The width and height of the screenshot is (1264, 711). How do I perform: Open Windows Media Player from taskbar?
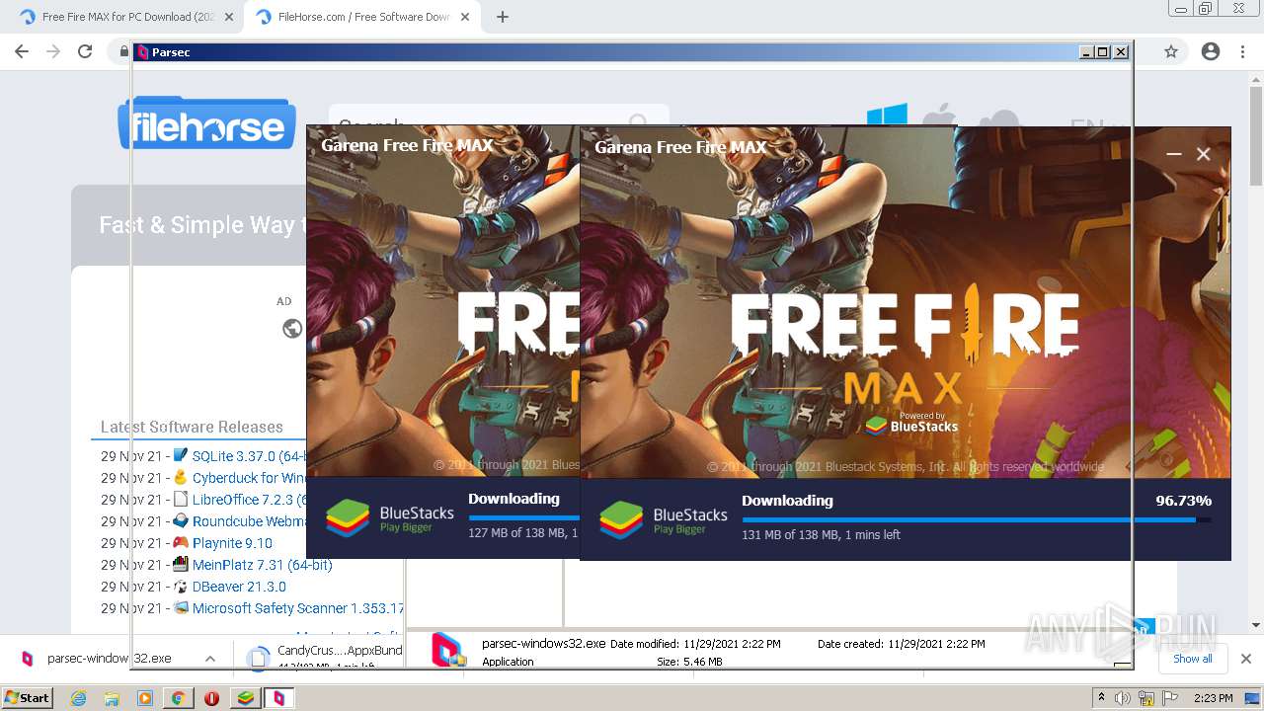click(145, 698)
